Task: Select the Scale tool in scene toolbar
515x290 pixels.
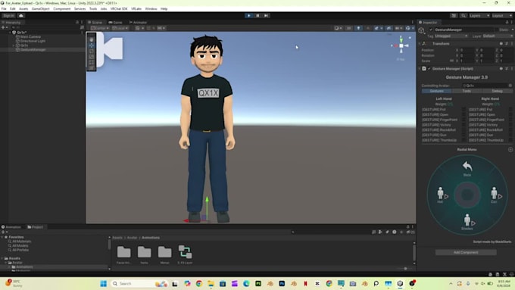Action: (92, 57)
